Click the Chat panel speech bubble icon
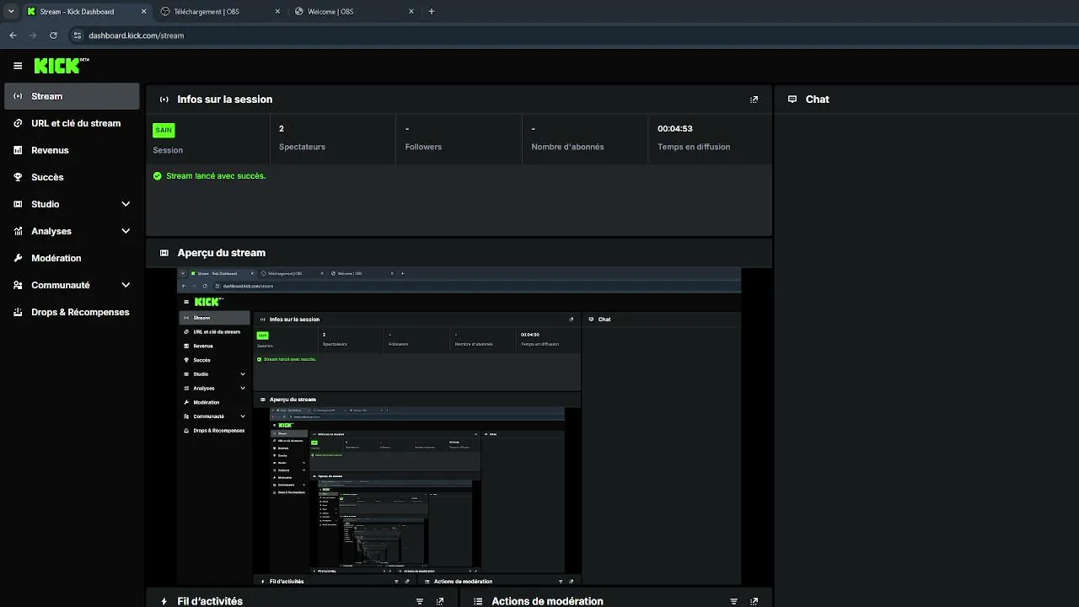This screenshot has width=1079, height=607. (792, 99)
